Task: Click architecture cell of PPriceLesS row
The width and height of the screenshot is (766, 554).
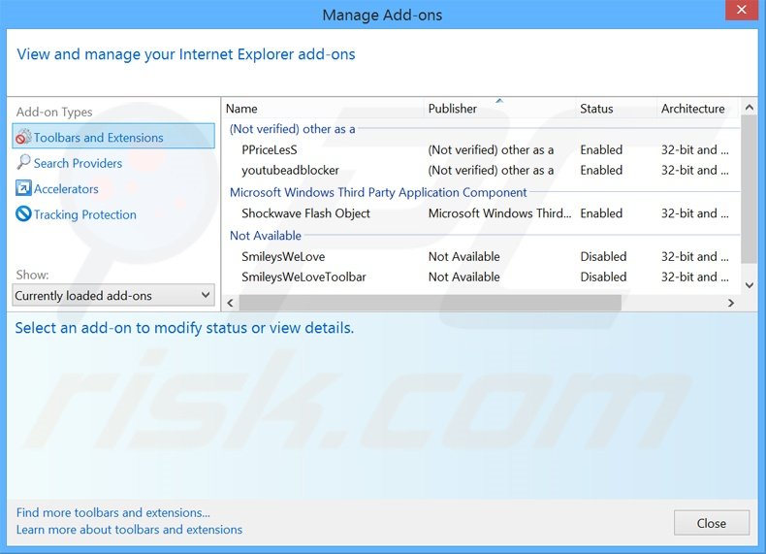Action: tap(694, 150)
